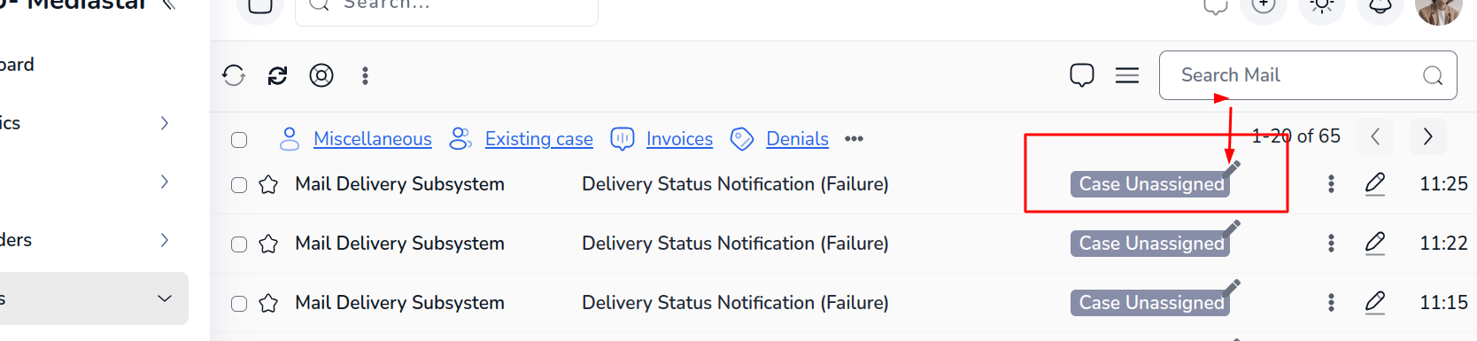Viewport: 1477px width, 341px height.
Task: Collapse the highlighted sidebar section chevron
Action: [x=165, y=298]
